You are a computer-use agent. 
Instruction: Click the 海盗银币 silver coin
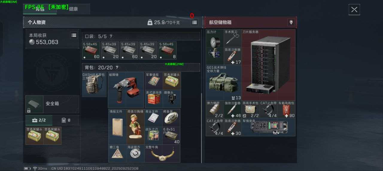tap(135, 154)
